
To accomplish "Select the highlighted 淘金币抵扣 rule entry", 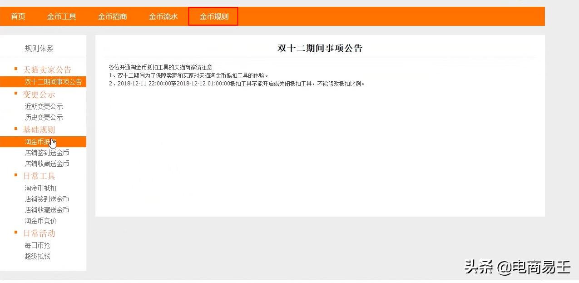I will click(41, 141).
